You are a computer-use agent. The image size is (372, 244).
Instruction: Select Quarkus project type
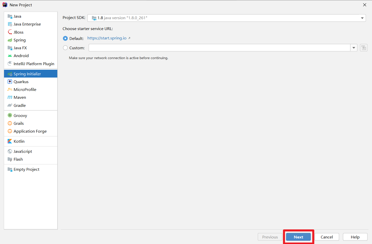[31, 82]
